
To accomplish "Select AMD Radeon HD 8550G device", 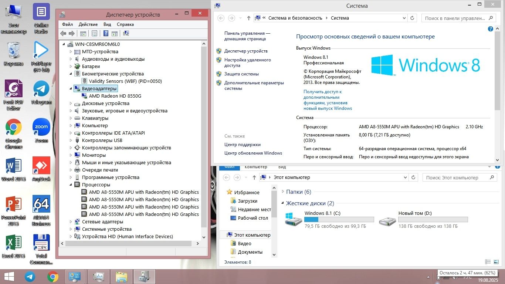I will 115,96.
